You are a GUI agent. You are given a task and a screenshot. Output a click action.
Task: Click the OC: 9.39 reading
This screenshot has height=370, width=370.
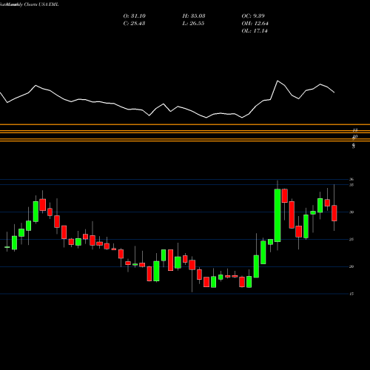click(x=253, y=16)
